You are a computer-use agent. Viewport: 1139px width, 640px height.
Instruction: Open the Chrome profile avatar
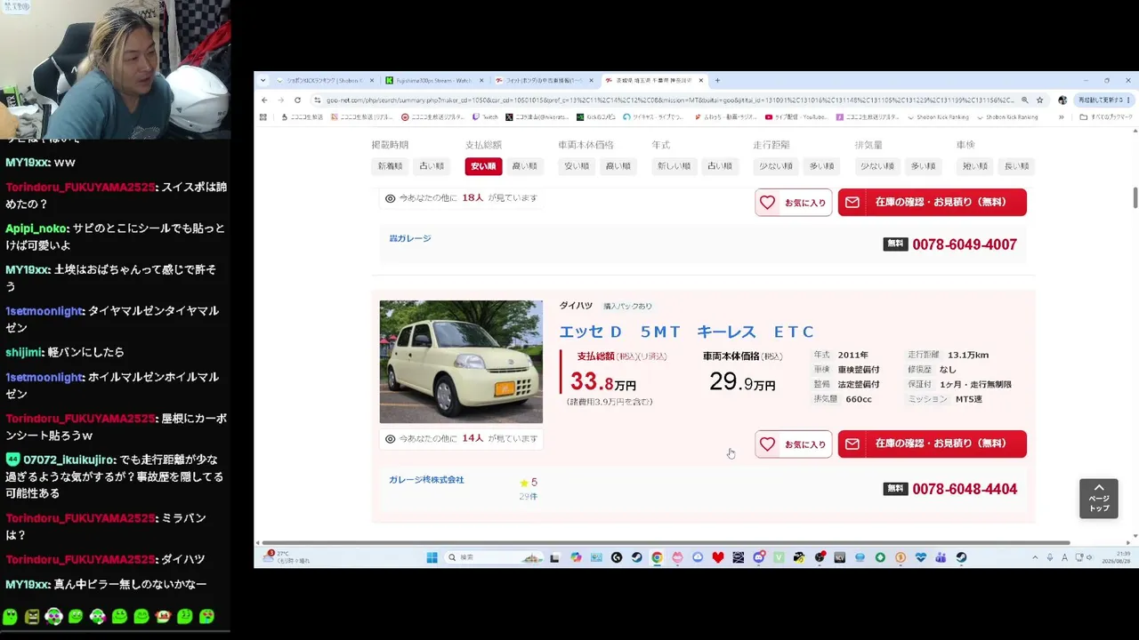pyautogui.click(x=1062, y=100)
